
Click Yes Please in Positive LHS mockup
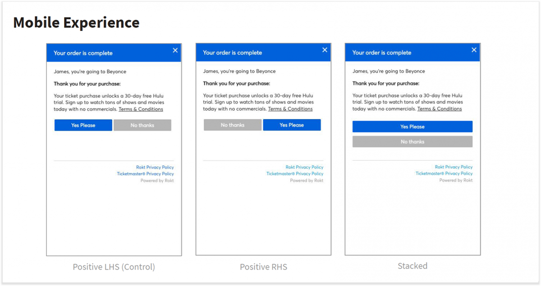83,125
